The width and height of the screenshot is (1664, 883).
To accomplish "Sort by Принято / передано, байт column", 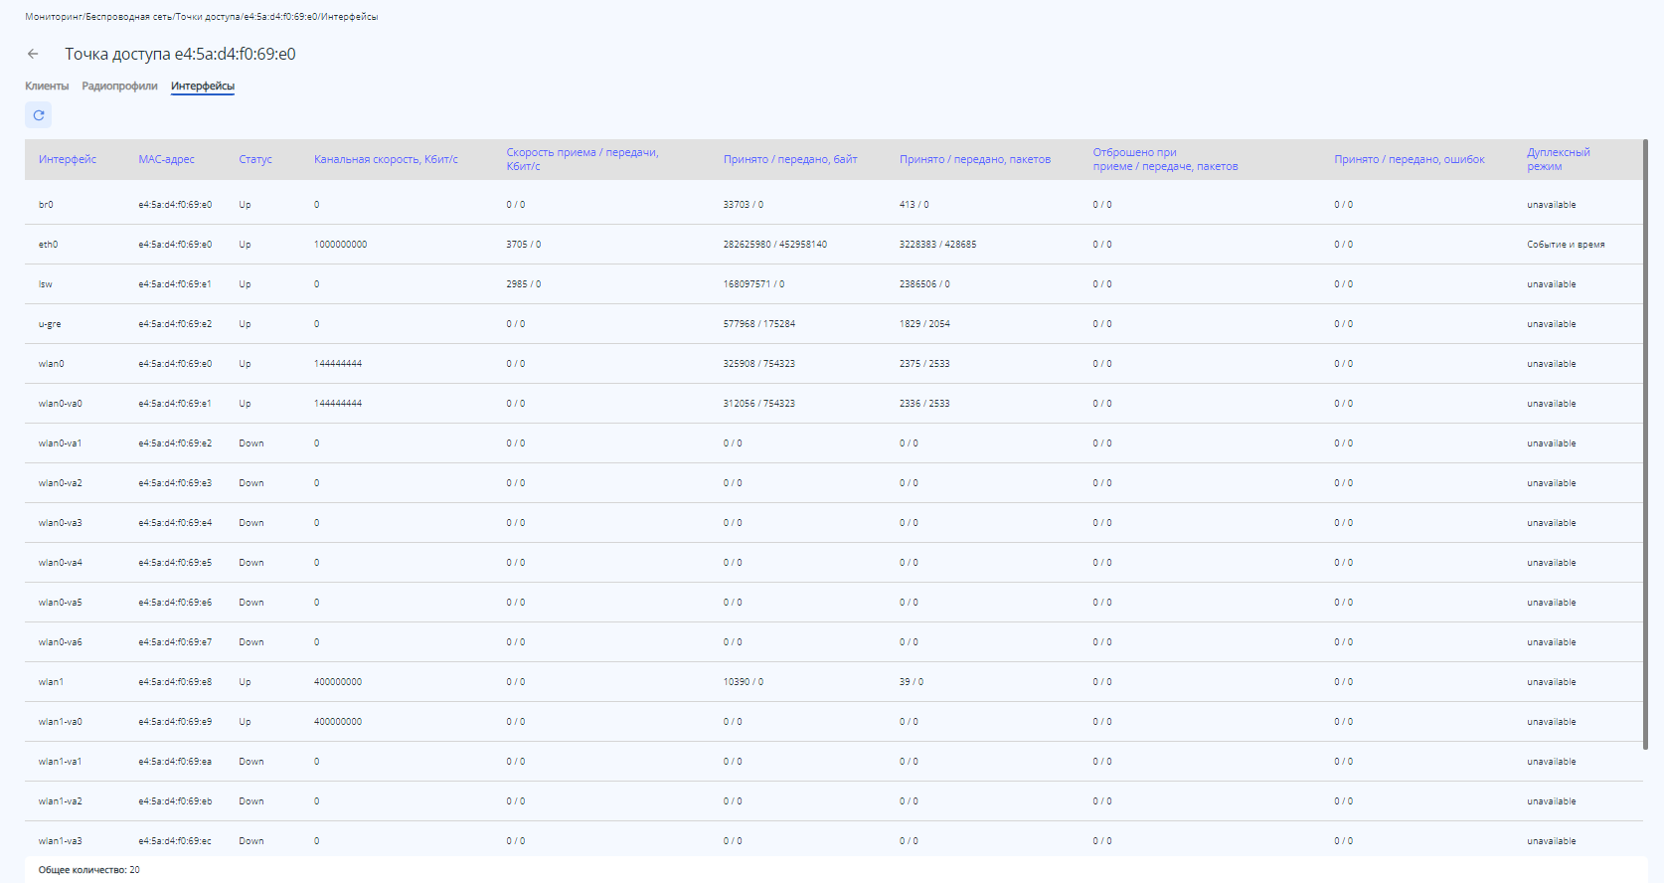I will (x=790, y=159).
